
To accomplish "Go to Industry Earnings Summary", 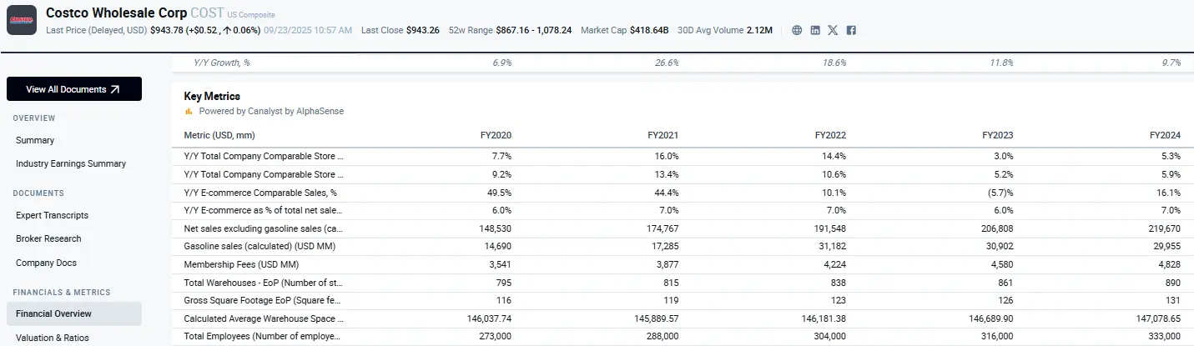I will click(71, 163).
